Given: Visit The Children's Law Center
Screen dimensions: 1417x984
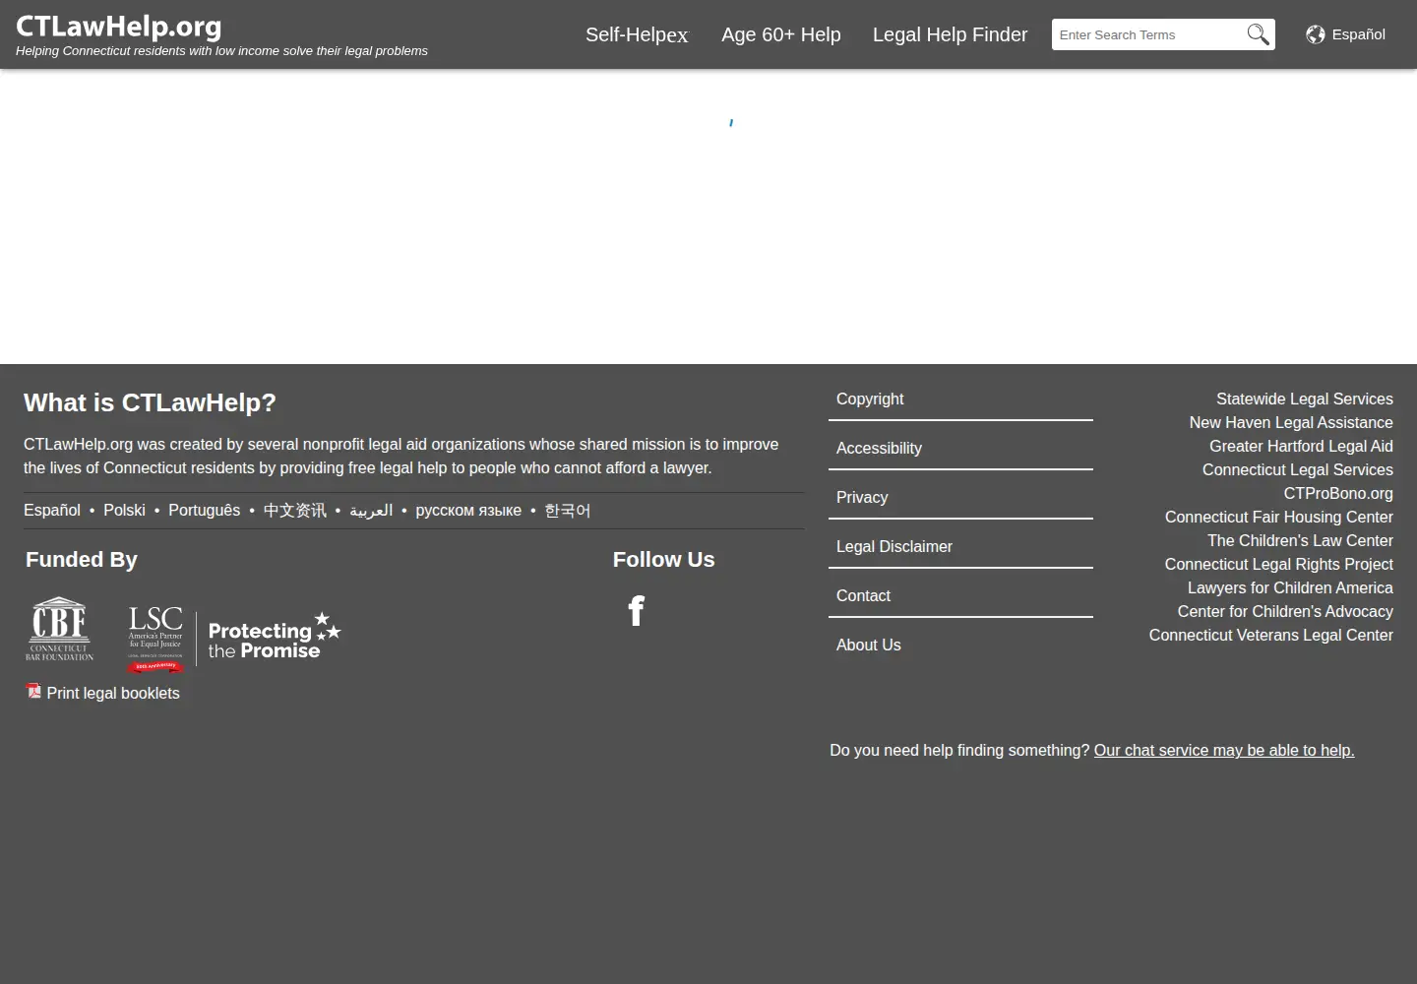Looking at the screenshot, I should pos(1300,540).
